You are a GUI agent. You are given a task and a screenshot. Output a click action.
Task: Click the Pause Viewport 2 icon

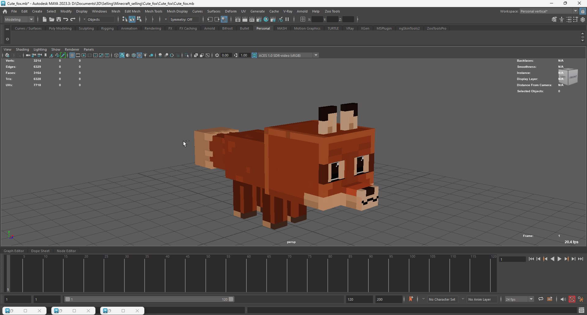287,20
